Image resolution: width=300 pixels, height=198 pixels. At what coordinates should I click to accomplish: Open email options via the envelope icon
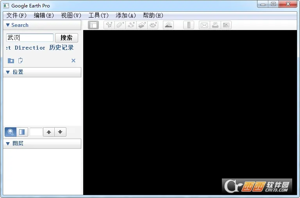coord(204,25)
